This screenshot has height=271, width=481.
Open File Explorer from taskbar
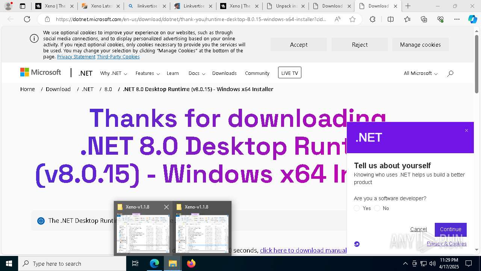173,263
